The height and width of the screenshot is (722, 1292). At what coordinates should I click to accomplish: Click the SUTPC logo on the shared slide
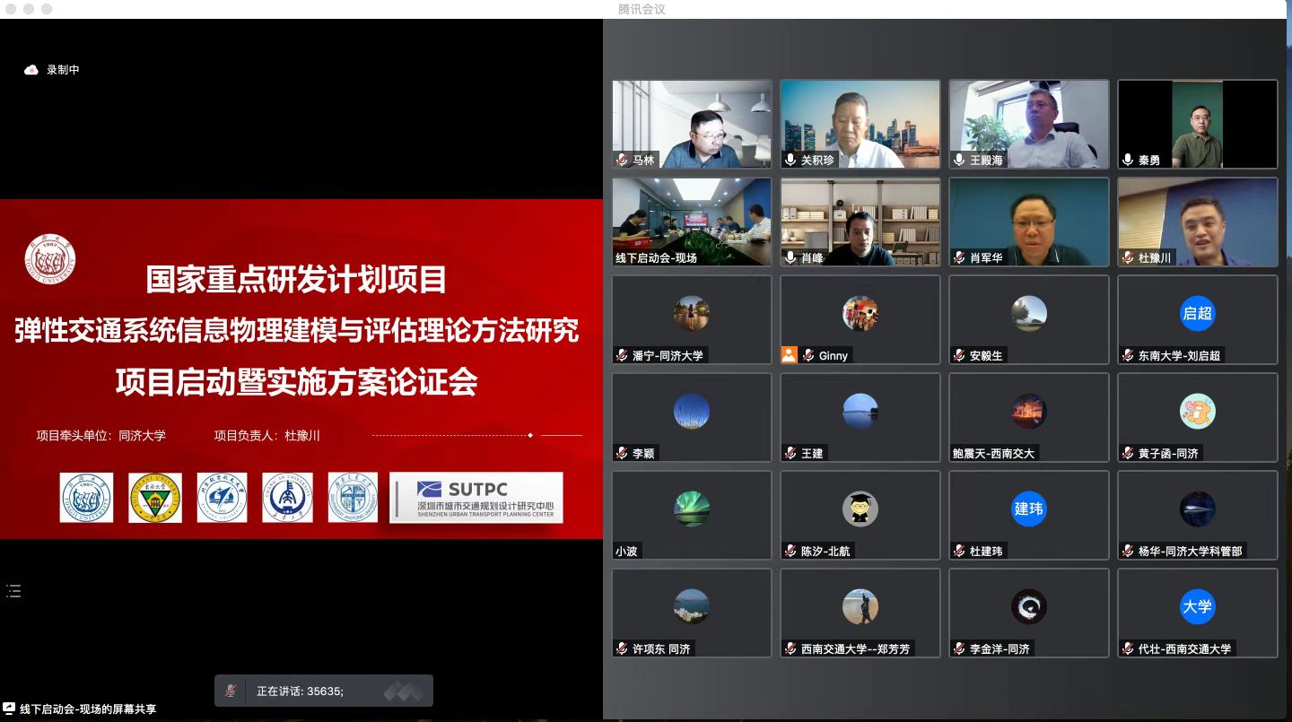tap(476, 497)
